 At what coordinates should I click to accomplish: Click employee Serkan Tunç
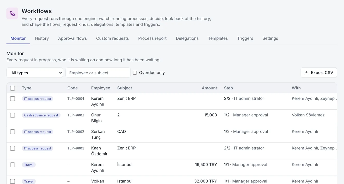coord(98,134)
